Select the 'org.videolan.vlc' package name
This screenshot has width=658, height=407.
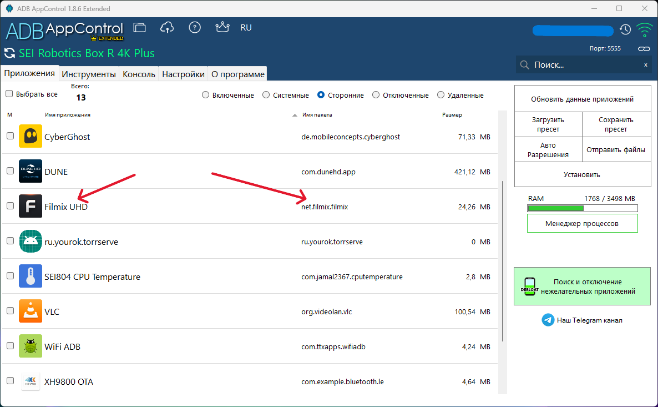tap(326, 311)
